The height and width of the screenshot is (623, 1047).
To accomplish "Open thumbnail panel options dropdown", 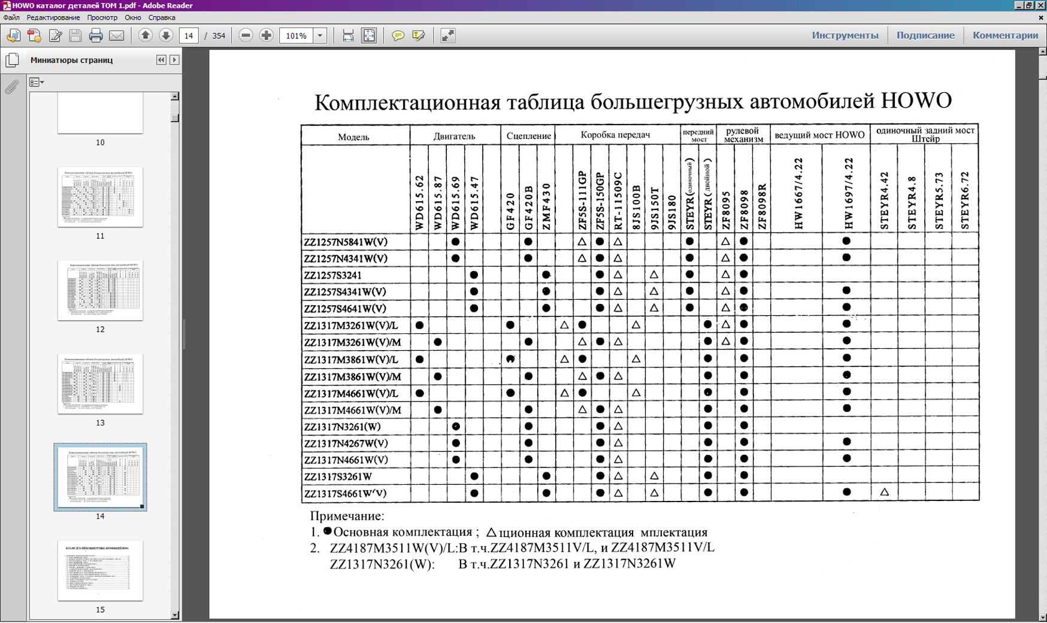I will [37, 83].
